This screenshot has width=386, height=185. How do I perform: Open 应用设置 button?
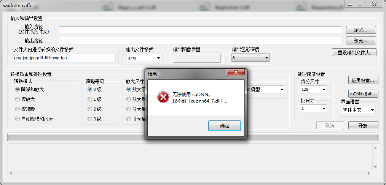tap(363, 80)
